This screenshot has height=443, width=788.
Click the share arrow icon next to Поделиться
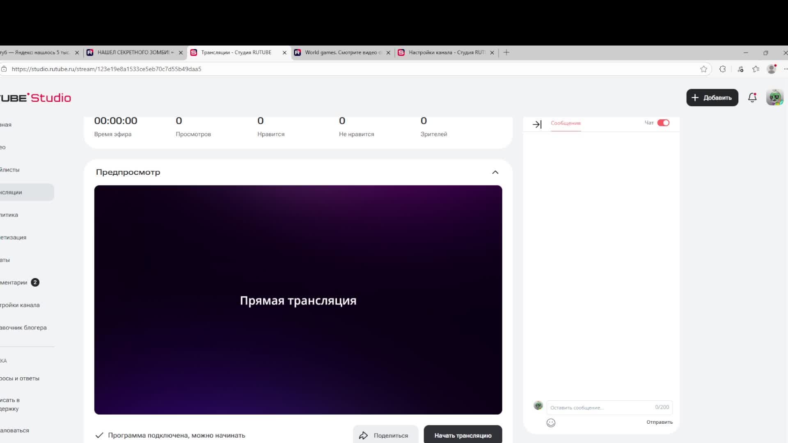pos(364,435)
